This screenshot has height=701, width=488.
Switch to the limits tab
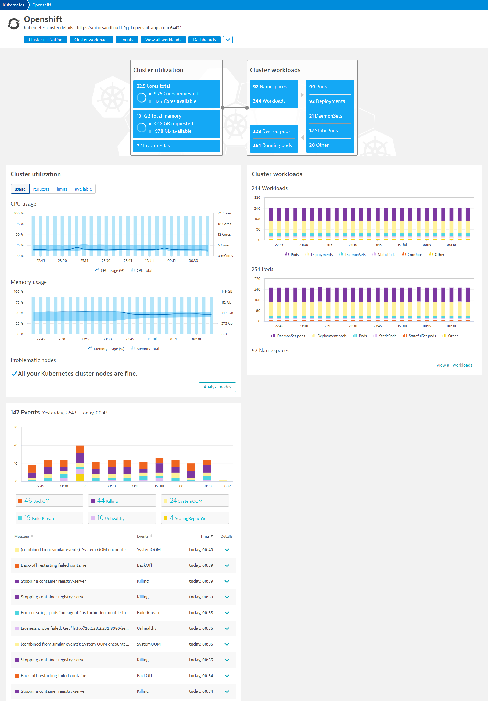(62, 189)
